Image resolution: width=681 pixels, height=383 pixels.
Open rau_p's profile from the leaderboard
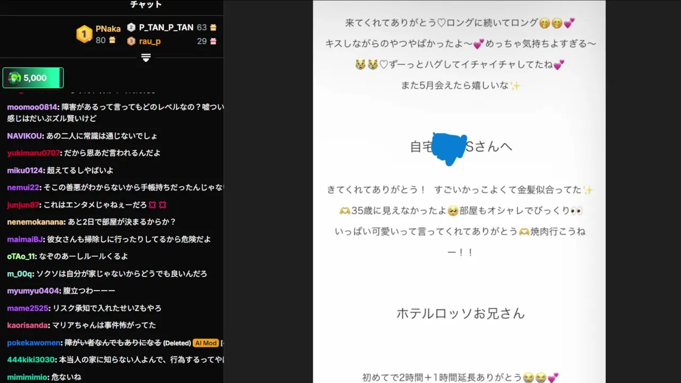point(150,41)
